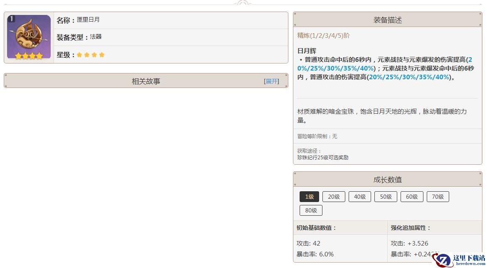Click the 这里下载站 watermark logo
Viewport: 487px width, 268px height.
coord(459,260)
